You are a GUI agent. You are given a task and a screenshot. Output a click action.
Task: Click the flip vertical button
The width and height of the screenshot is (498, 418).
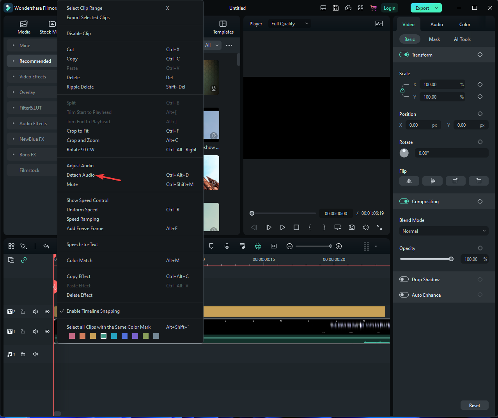tap(432, 181)
